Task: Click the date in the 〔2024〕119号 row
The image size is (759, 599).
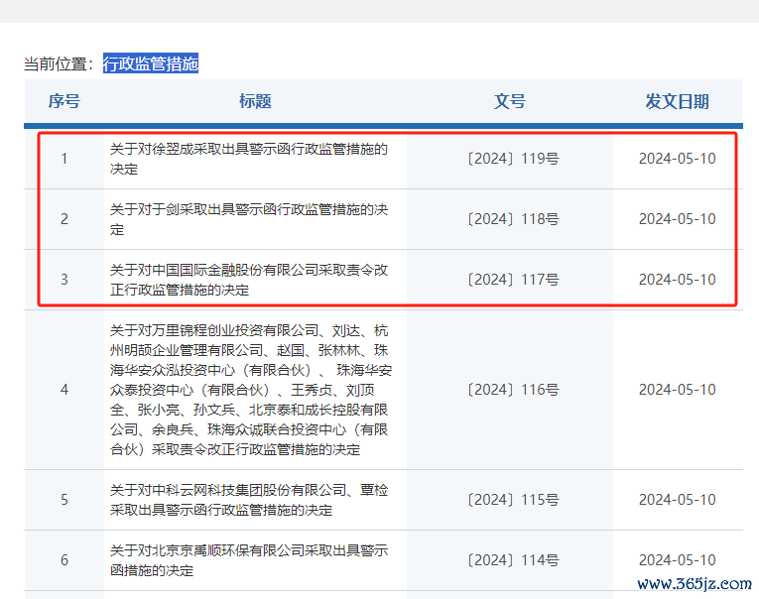Action: [677, 159]
